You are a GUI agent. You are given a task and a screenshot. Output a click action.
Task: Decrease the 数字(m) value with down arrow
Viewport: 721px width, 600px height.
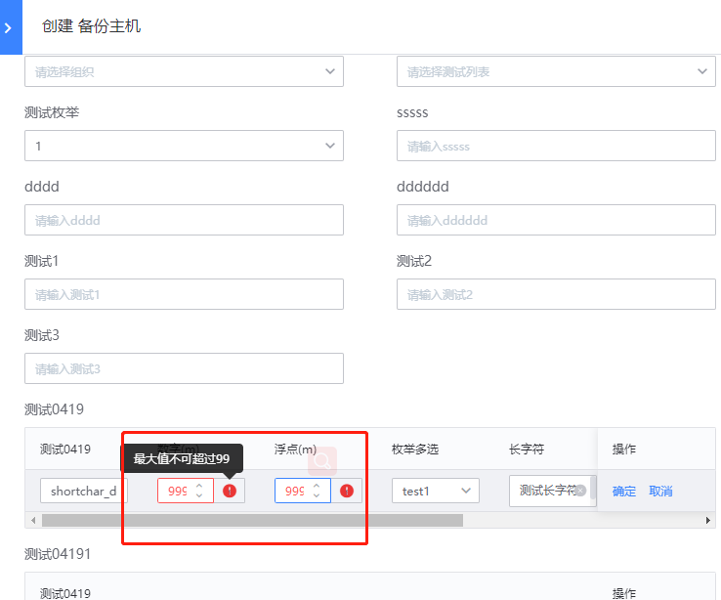click(199, 495)
